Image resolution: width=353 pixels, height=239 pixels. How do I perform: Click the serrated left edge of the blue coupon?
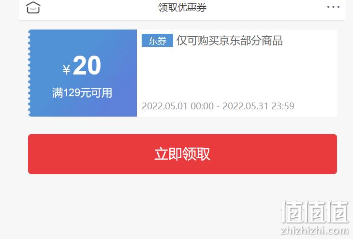[29, 73]
